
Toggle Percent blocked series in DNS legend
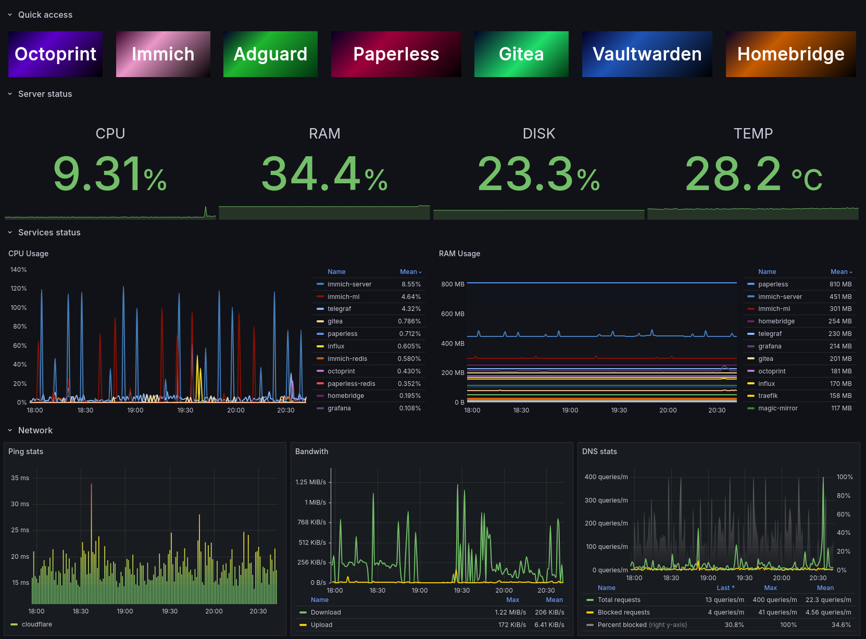(x=642, y=625)
